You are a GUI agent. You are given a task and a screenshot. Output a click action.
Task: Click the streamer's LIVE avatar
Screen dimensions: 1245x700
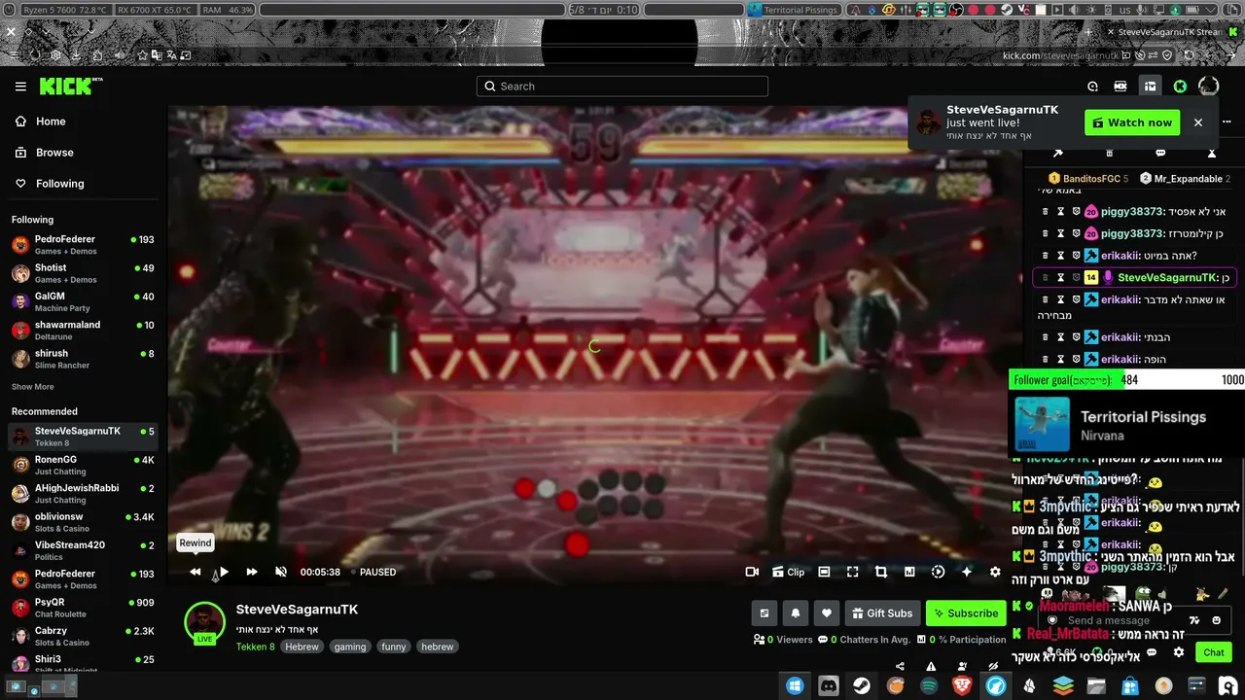click(x=204, y=623)
